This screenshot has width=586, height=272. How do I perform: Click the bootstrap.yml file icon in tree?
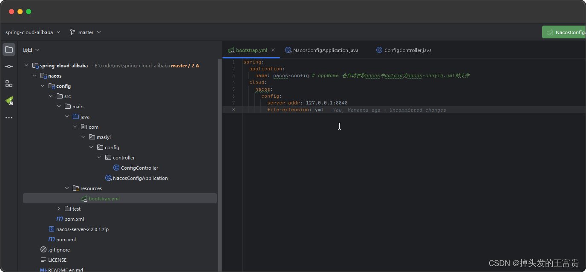tap(84, 198)
